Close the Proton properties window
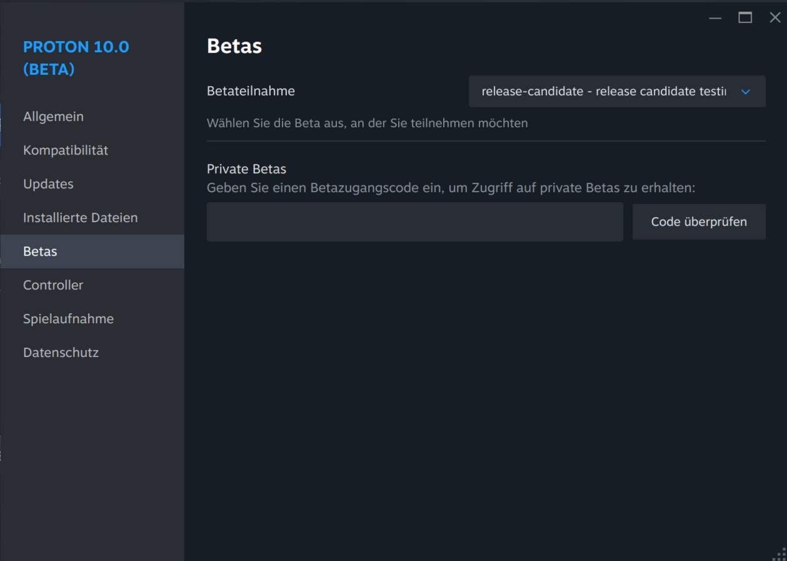The image size is (787, 561). (x=775, y=17)
